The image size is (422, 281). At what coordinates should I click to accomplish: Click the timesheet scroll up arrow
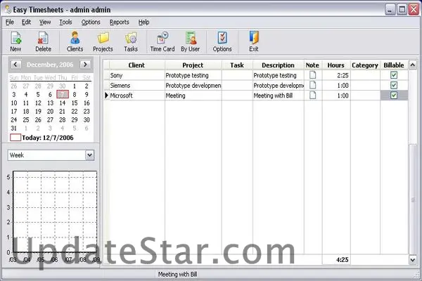pos(413,65)
